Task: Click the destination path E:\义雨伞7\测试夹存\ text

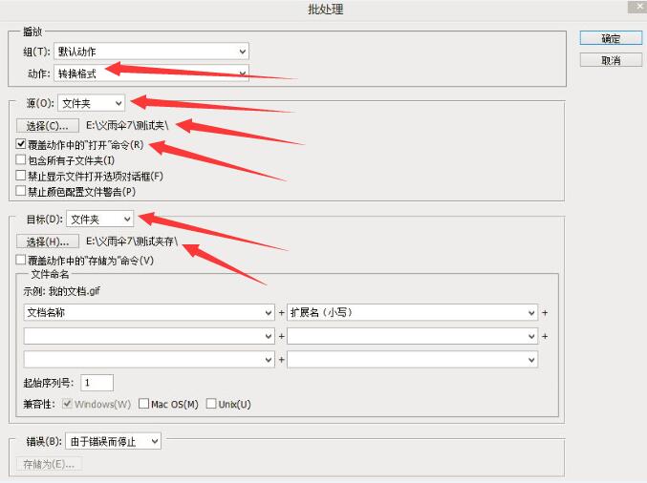Action: 132,241
